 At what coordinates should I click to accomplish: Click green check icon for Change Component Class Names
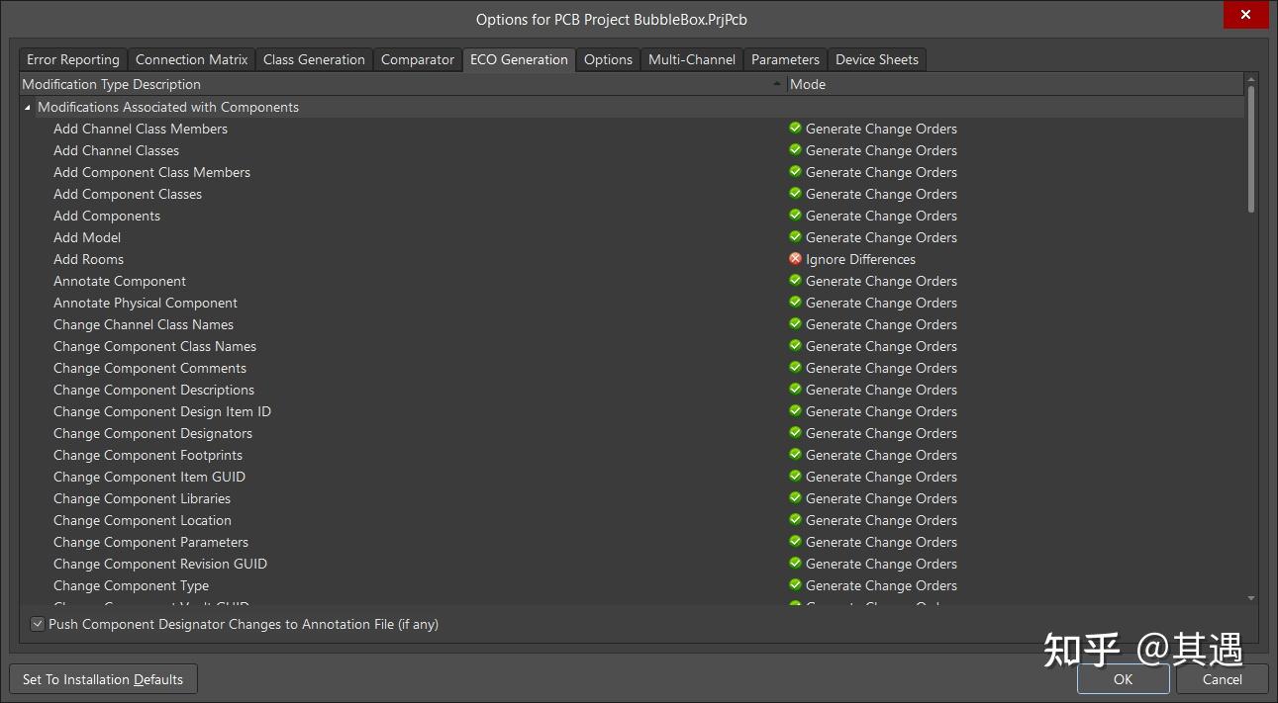click(795, 345)
